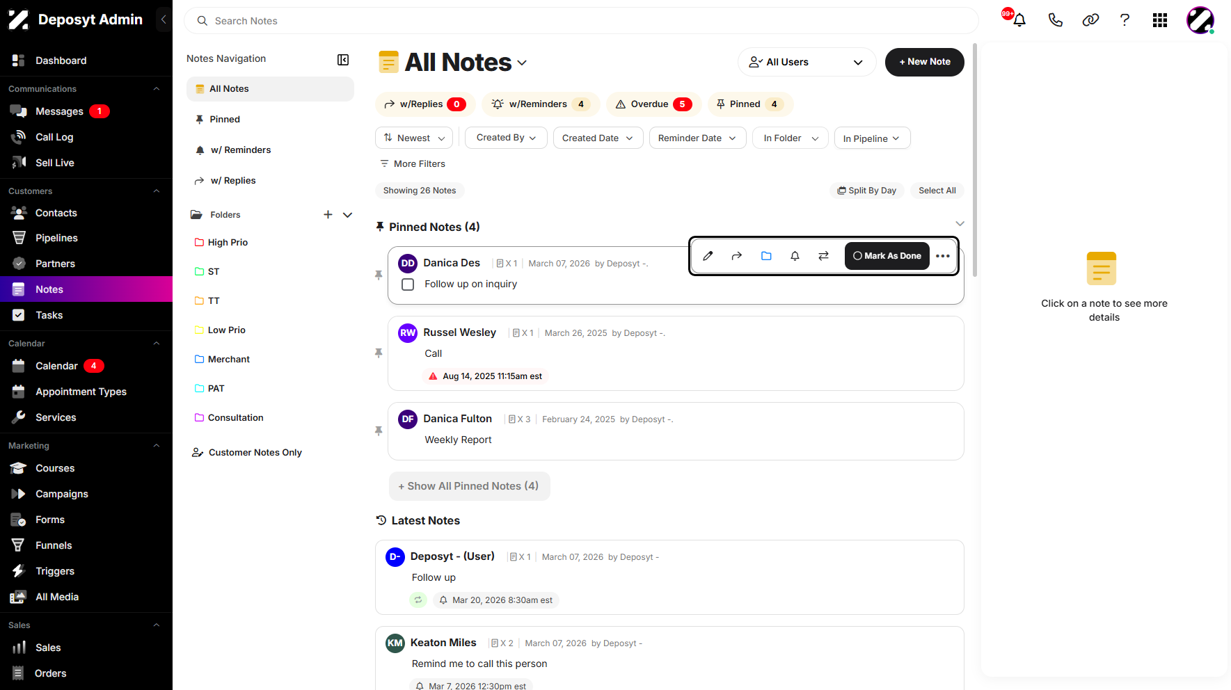This screenshot has height=690, width=1231.
Task: Open the three-dots menu in note toolbar
Action: click(x=943, y=256)
